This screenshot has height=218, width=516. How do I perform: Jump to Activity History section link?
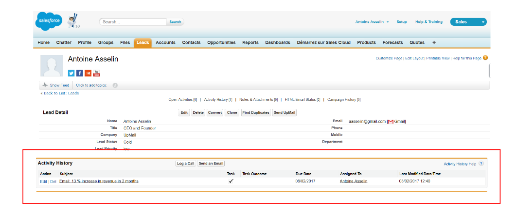click(218, 99)
